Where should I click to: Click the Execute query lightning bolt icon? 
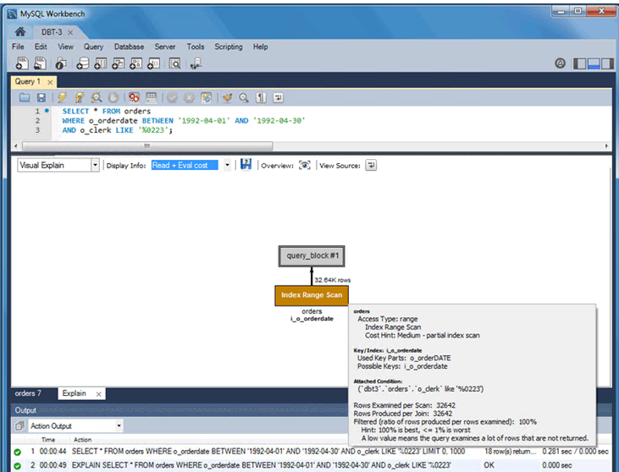tap(60, 98)
